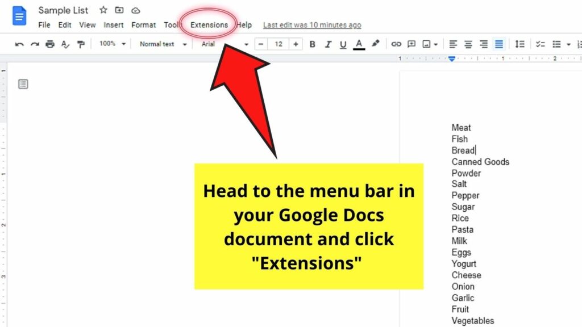Click the Last edit was 10 minutes ago link
This screenshot has width=582, height=327.
pos(313,25)
